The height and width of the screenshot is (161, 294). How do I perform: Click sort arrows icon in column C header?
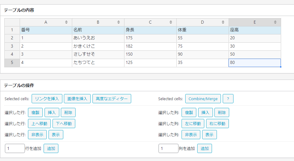coord(171,22)
